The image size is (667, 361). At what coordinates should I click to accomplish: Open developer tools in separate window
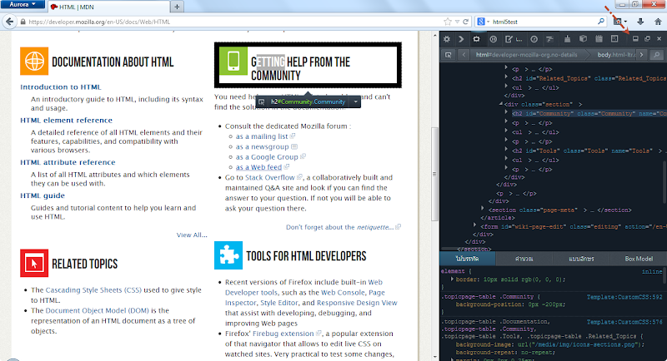click(648, 38)
